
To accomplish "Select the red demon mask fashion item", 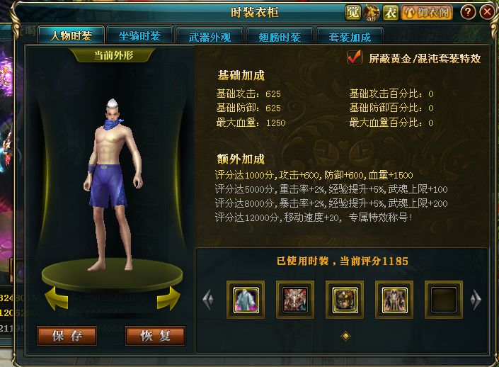I will coord(295,300).
